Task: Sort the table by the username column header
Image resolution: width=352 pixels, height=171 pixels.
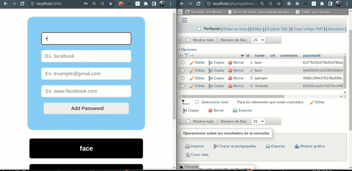Action: [289, 56]
